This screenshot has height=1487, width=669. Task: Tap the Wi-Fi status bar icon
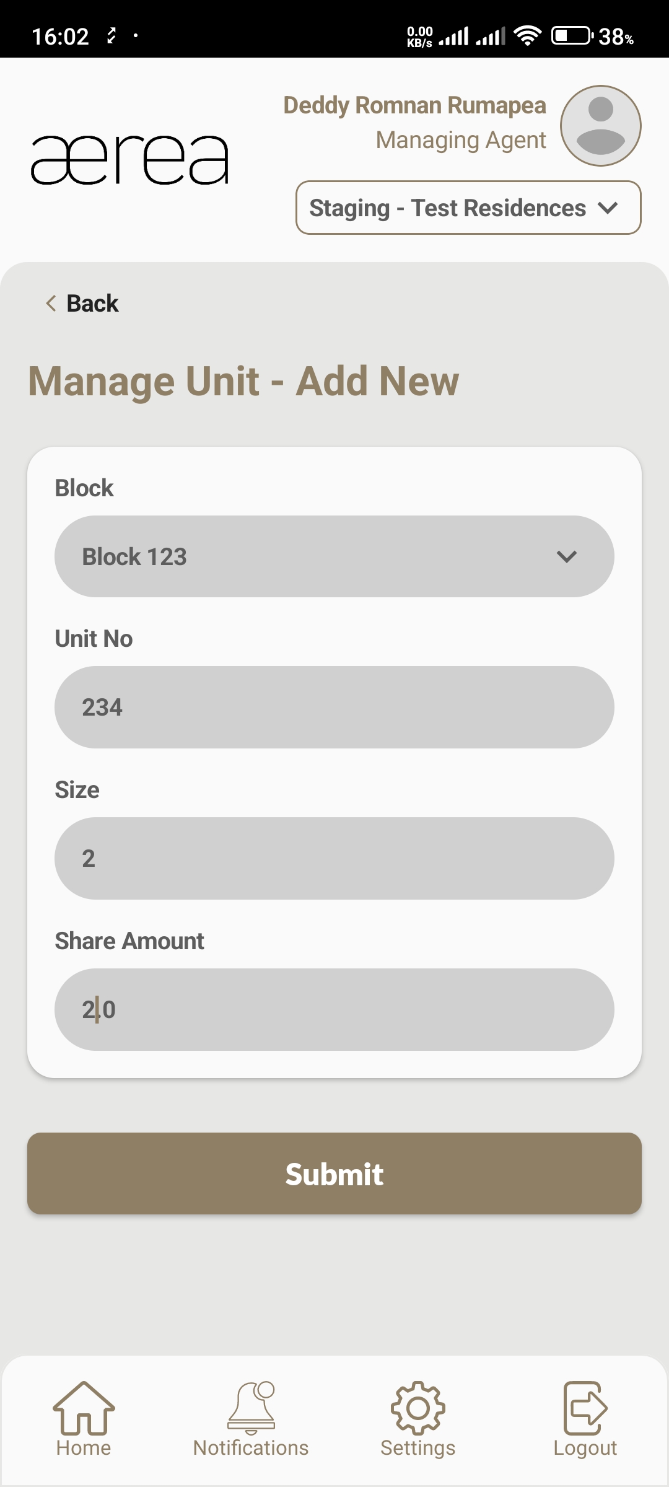tap(527, 36)
